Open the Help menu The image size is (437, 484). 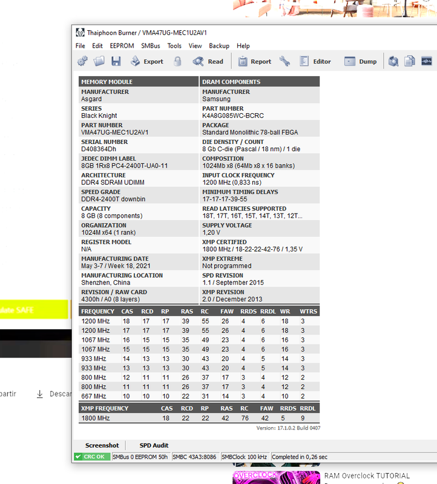coord(243,46)
